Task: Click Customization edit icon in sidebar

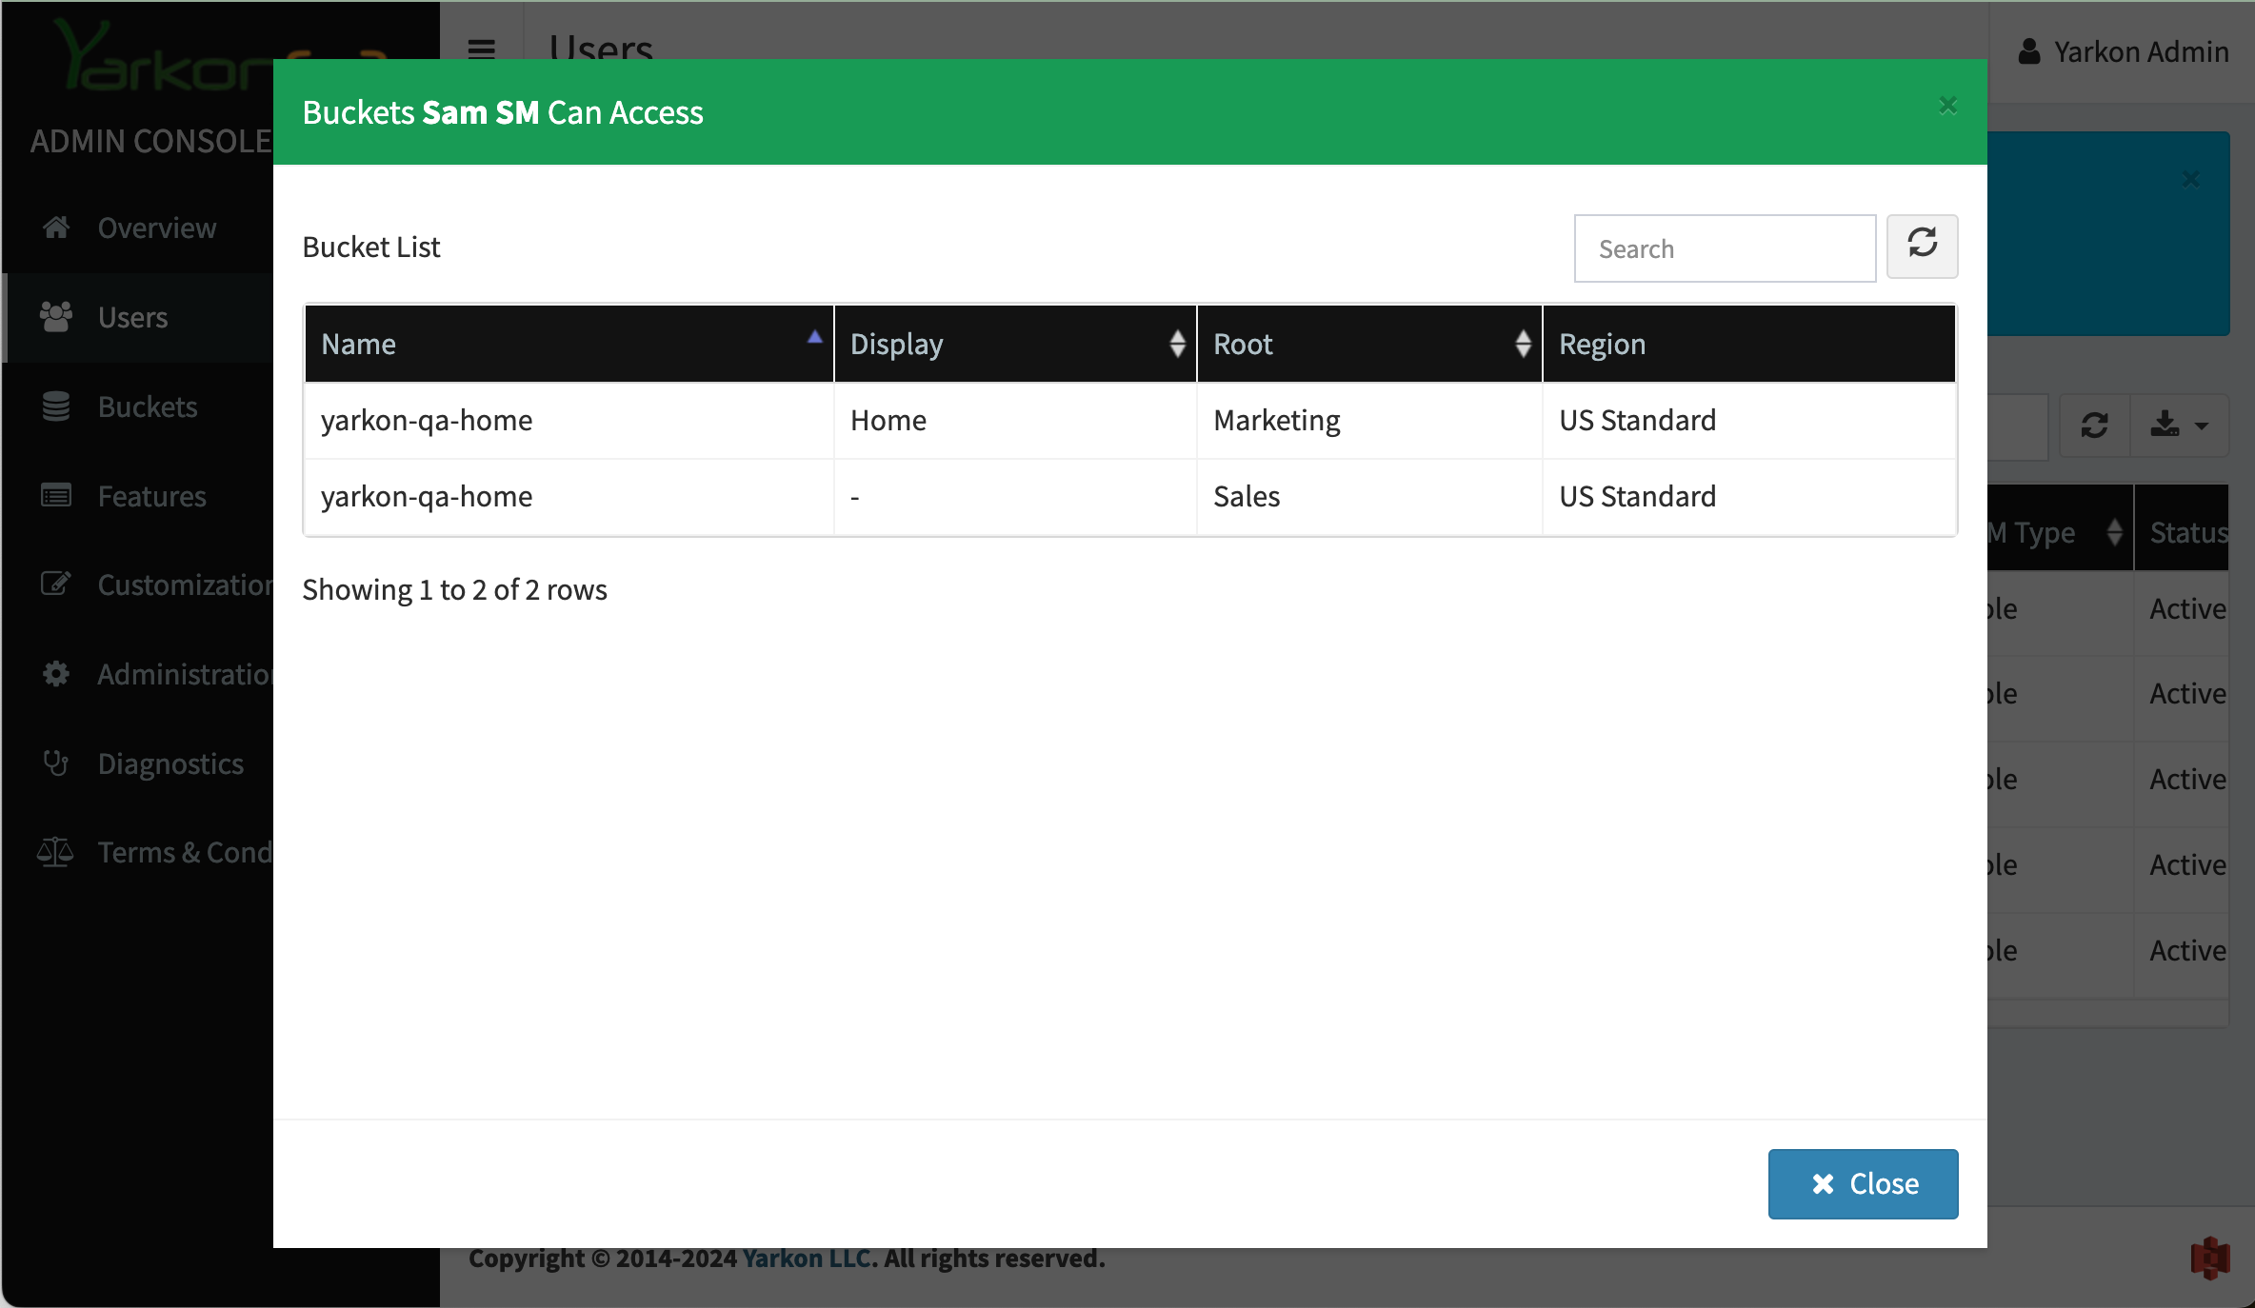Action: 56,585
